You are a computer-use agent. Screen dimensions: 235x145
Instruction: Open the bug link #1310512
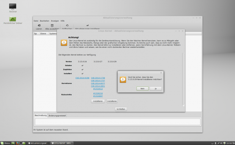(x=98, y=89)
